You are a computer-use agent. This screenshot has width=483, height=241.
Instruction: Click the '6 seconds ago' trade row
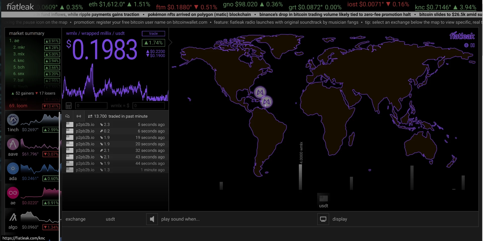pyautogui.click(x=115, y=131)
